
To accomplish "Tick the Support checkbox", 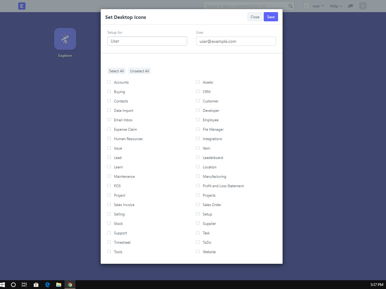I will (x=109, y=233).
